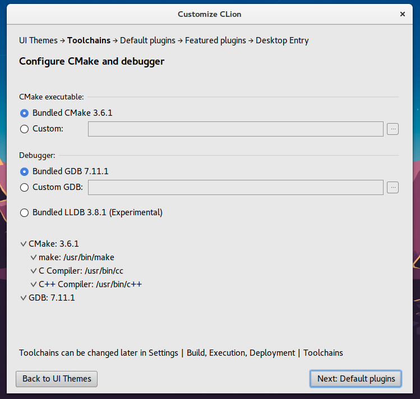Click the checkmark beside C++ Compiler entry

pyautogui.click(x=34, y=284)
